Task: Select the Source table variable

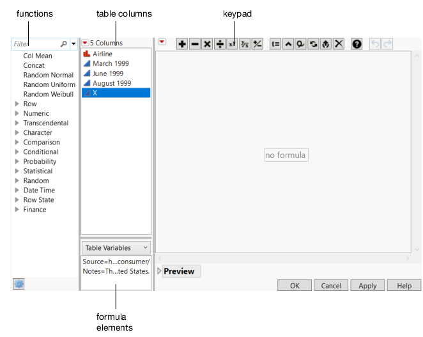Action: click(116, 262)
